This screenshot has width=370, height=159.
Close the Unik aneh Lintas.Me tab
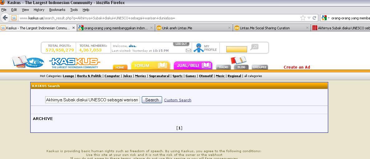coord(229,28)
